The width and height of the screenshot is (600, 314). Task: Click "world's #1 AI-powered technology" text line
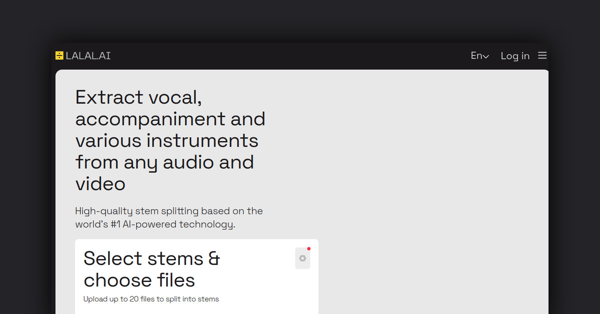(155, 224)
